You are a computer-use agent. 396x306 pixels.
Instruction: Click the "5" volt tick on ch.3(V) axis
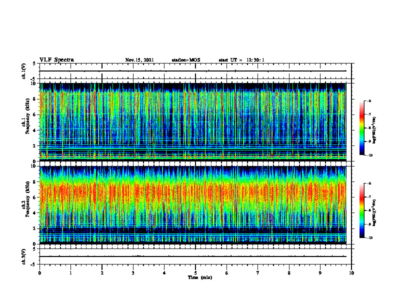[x=34, y=249]
